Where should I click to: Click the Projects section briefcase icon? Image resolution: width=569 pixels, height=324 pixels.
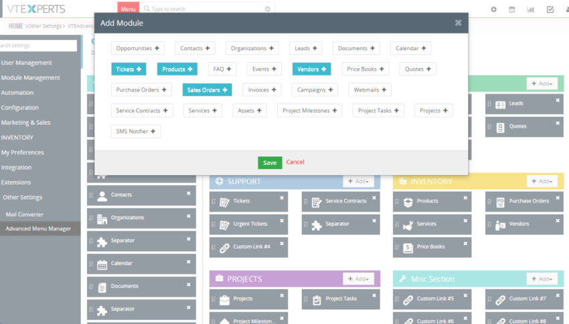pos(219,278)
